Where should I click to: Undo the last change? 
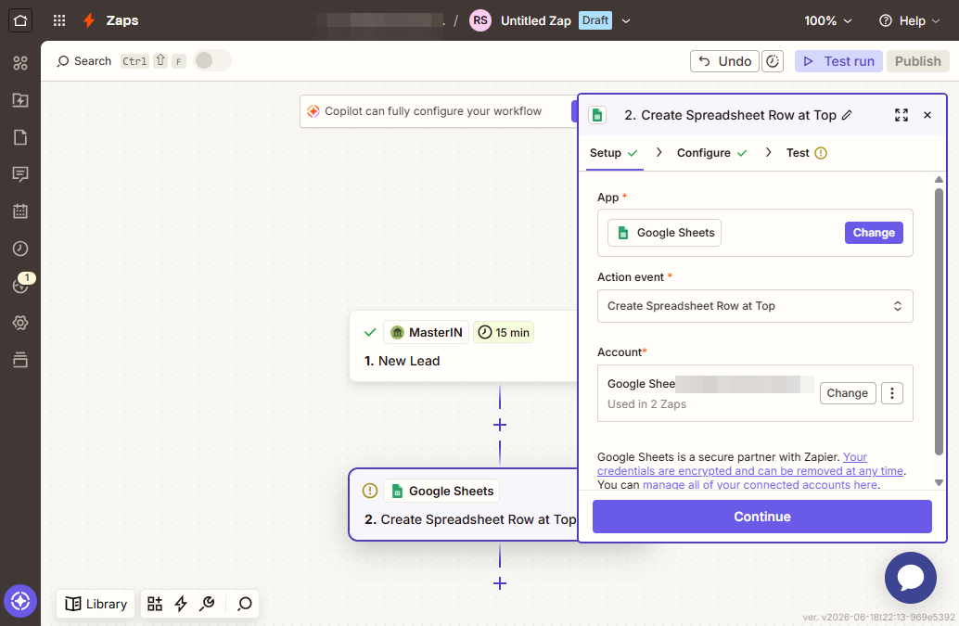(x=724, y=61)
